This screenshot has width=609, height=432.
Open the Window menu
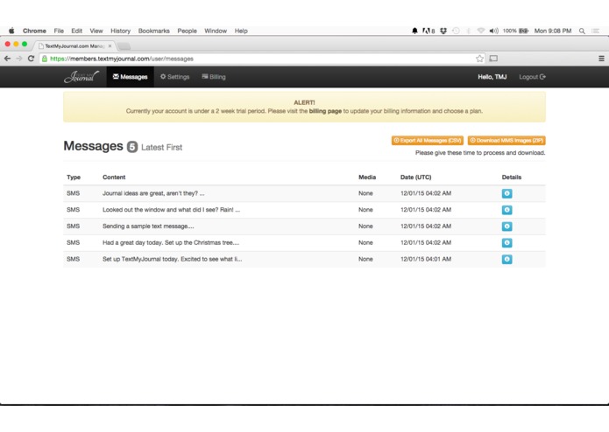tap(216, 31)
